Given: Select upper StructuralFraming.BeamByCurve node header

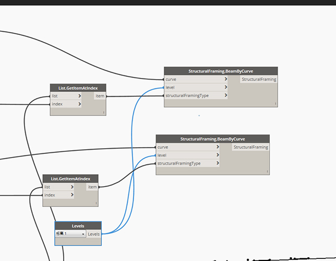Looking at the screenshot, I should (220, 71).
